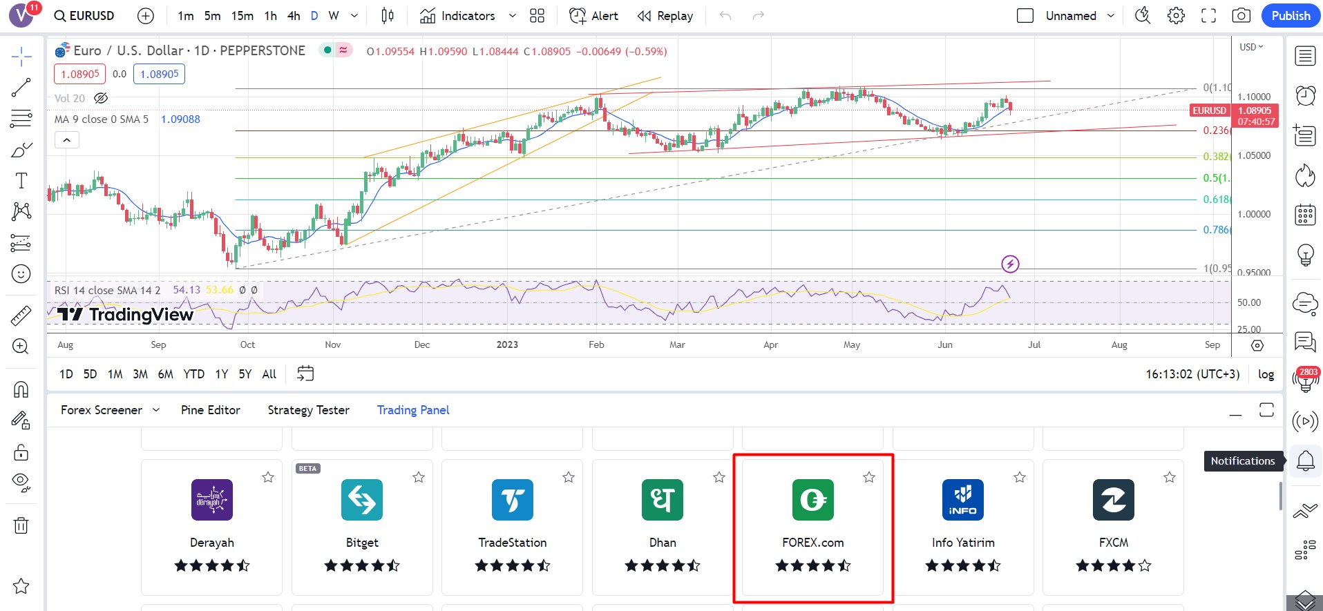Switch to 15m timeframe

coord(242,16)
